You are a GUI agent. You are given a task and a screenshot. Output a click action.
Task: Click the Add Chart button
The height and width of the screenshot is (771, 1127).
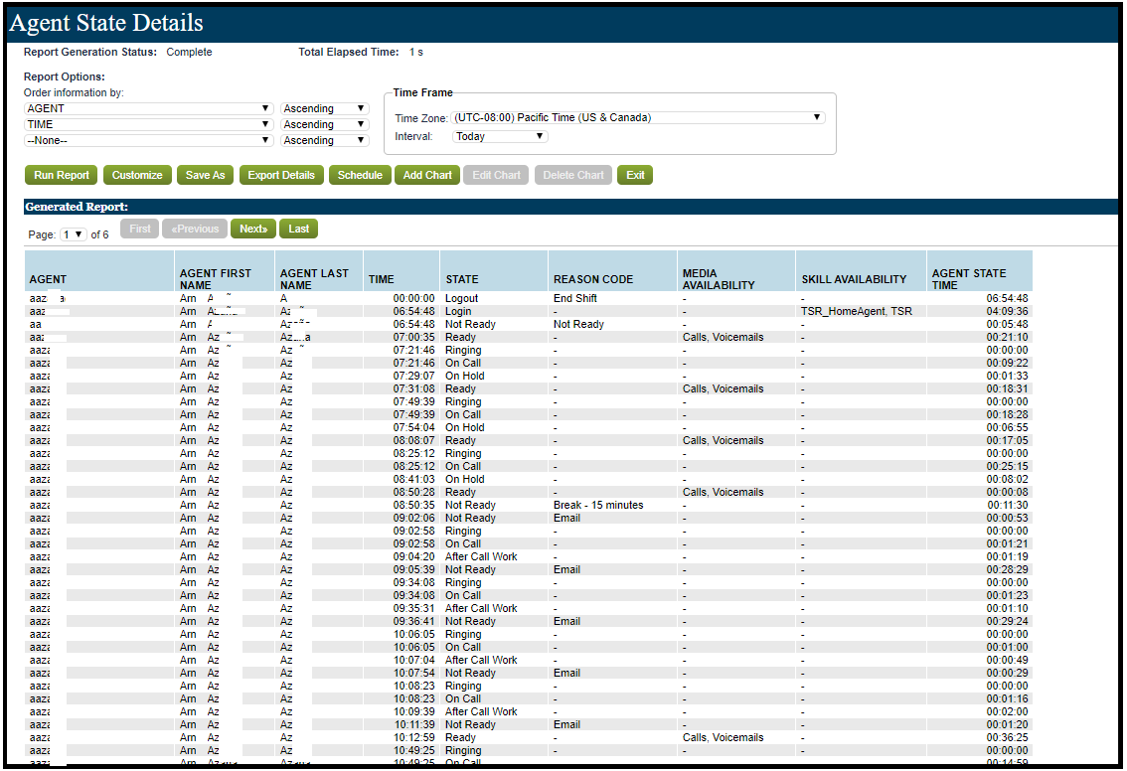tap(427, 175)
